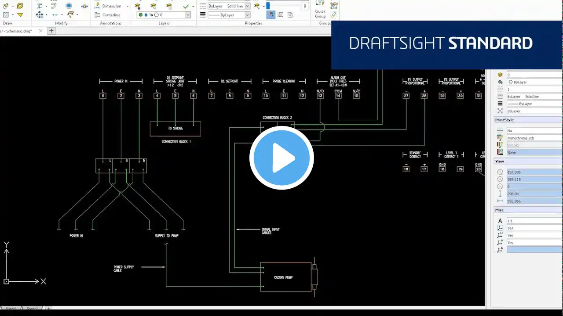Click the height icon beside 298.04
Viewport: 563px width, 316px height.
pos(500,194)
